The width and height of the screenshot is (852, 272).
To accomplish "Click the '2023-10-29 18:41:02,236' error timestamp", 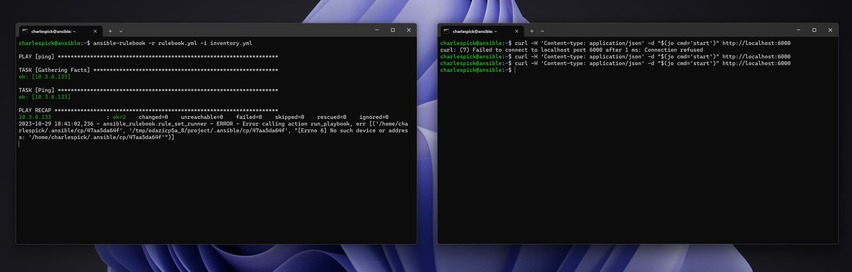I will [56, 124].
